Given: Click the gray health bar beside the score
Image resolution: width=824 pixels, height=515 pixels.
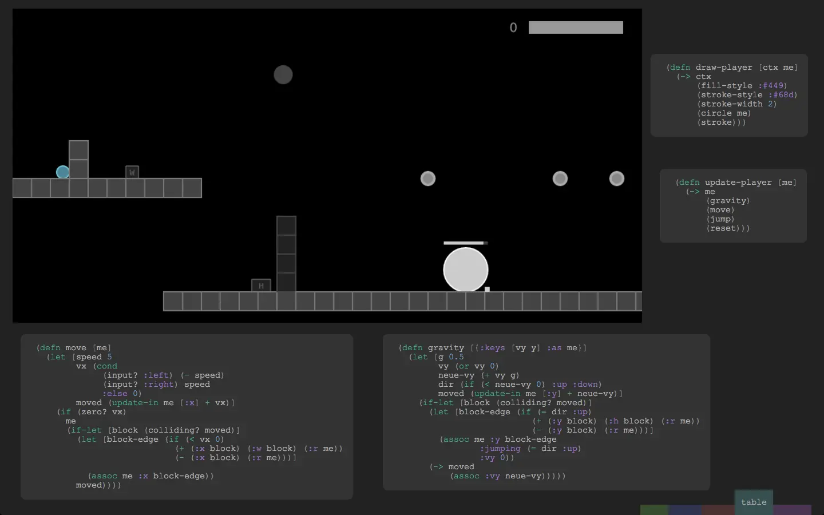Looking at the screenshot, I should pos(576,27).
